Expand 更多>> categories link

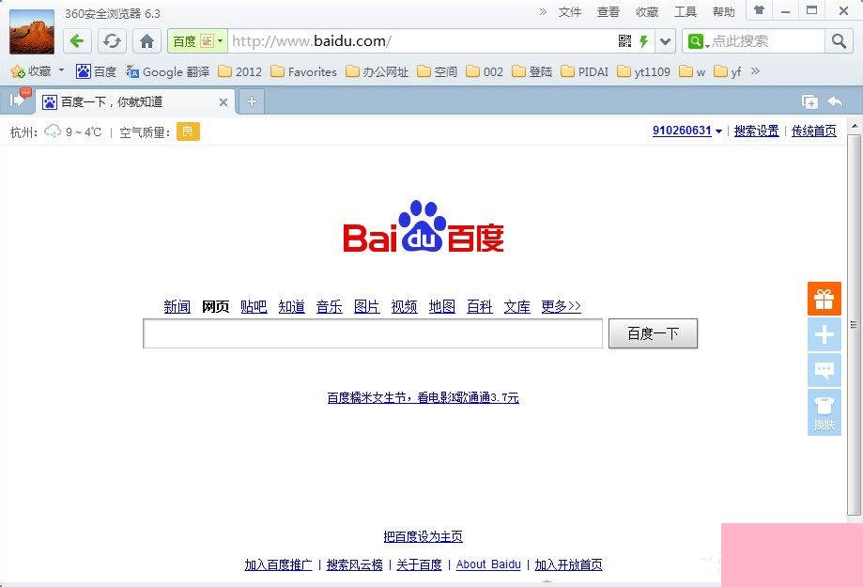click(x=561, y=306)
